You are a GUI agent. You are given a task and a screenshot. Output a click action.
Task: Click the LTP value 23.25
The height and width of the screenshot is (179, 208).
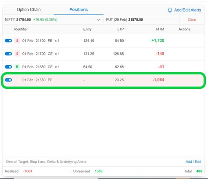119,80
